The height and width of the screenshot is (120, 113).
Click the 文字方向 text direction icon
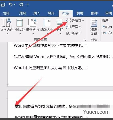click(x=7, y=23)
